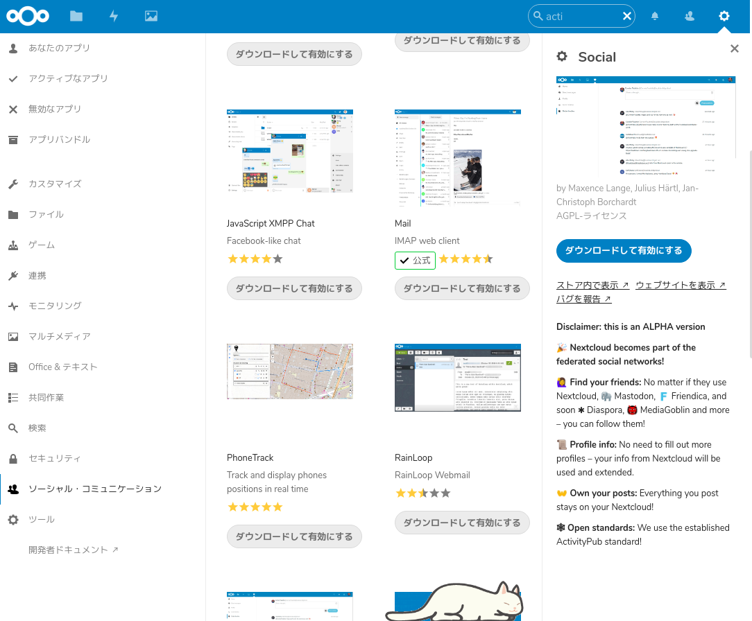Click the archive icon beside アプリバンドル

pos(13,140)
